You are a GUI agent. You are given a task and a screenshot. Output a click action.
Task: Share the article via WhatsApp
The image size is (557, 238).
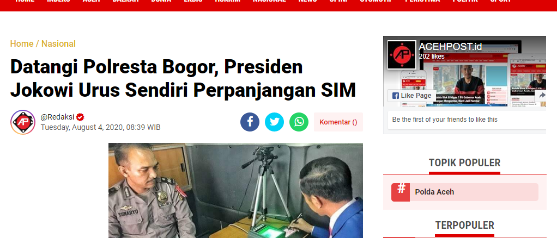299,122
